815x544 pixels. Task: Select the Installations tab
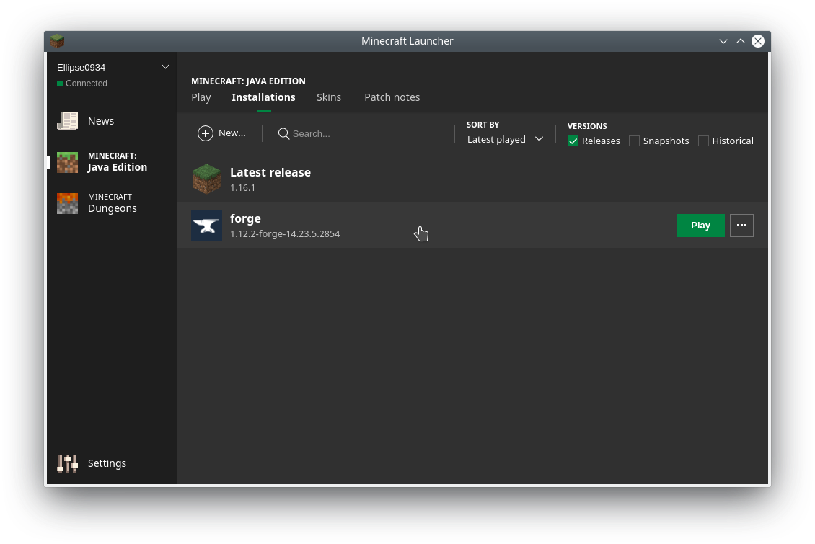(263, 97)
